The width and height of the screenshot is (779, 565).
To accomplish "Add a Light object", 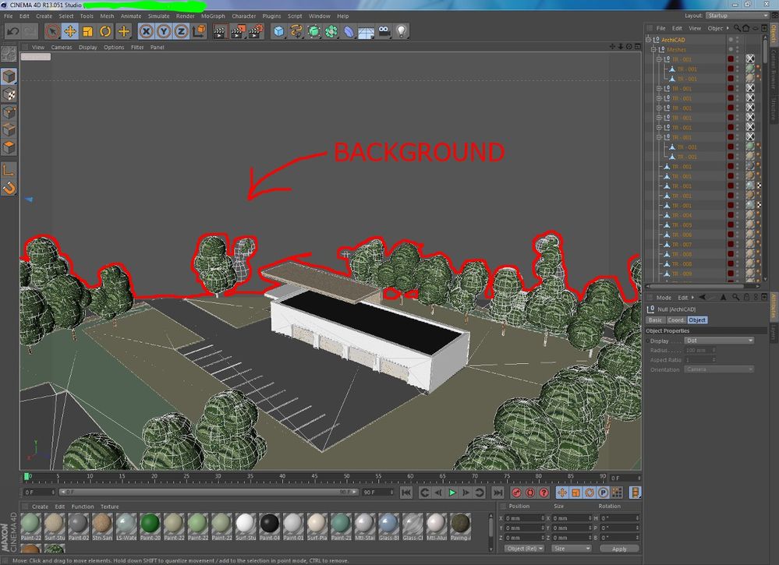I will click(x=401, y=31).
